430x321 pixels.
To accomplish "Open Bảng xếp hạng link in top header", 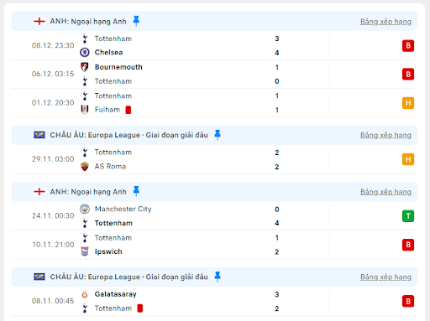I will pos(385,22).
